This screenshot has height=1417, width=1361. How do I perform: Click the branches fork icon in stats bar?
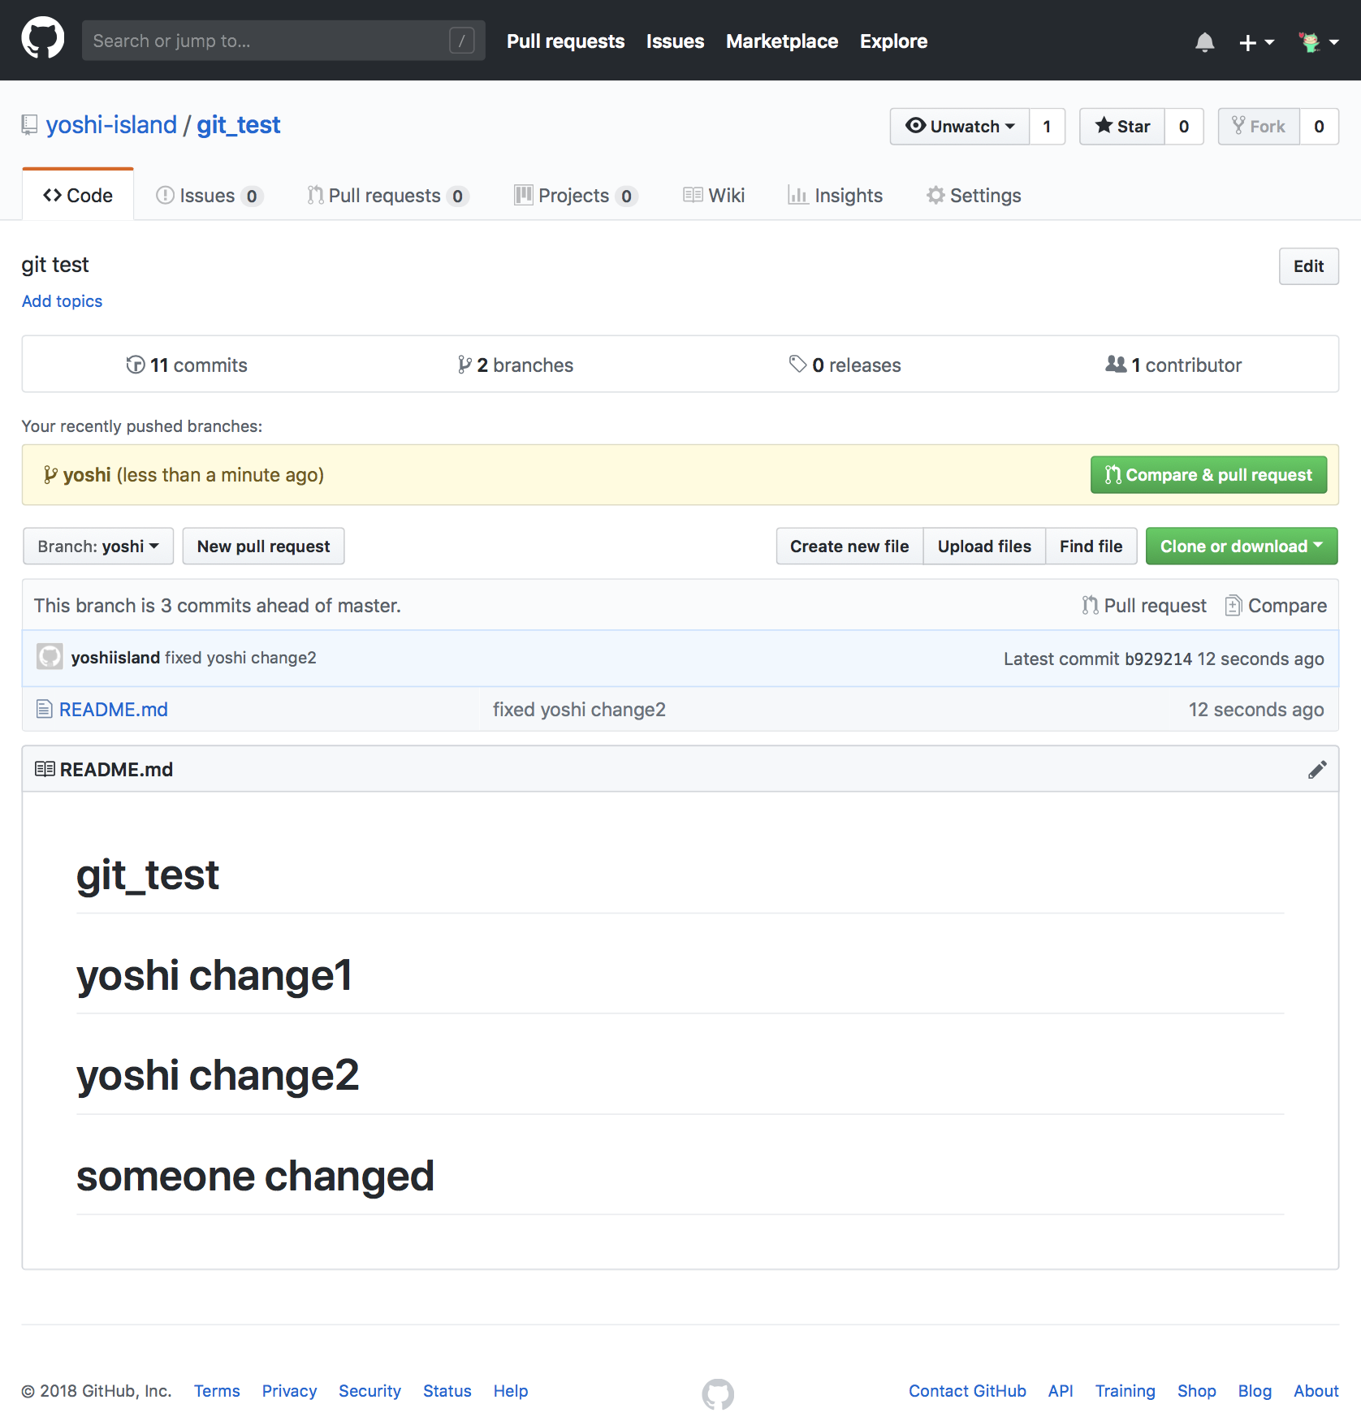pos(464,365)
